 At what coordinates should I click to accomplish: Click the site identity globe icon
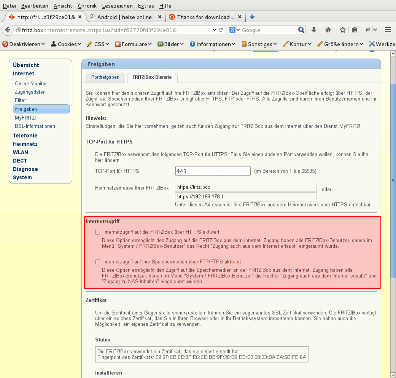pos(18,30)
